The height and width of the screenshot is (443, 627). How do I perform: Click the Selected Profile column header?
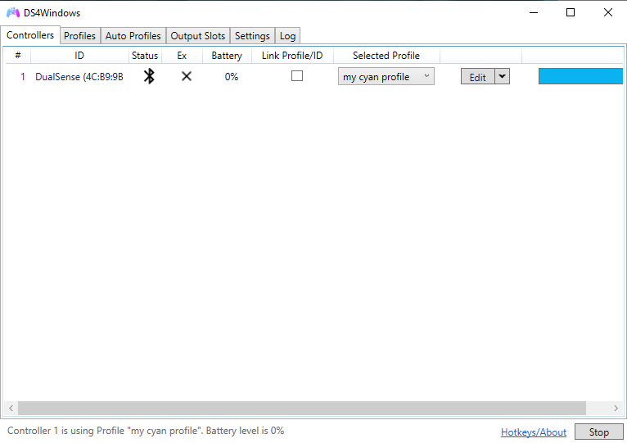pos(386,55)
